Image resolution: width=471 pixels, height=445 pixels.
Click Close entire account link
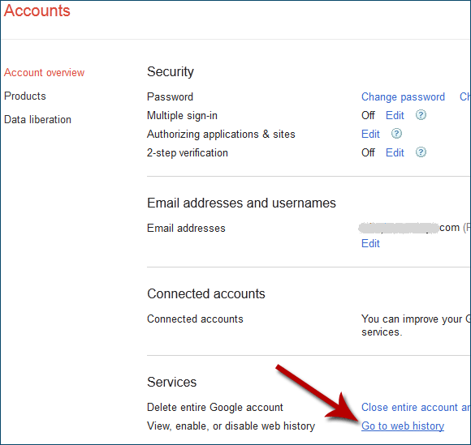tap(416, 407)
